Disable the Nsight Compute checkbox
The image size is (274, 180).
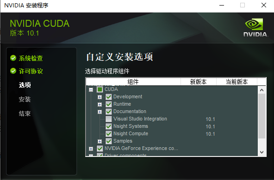(108, 134)
